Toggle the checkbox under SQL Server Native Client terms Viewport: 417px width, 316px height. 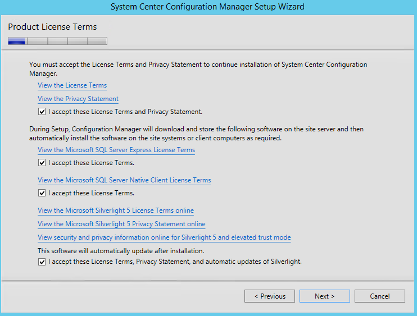point(42,193)
